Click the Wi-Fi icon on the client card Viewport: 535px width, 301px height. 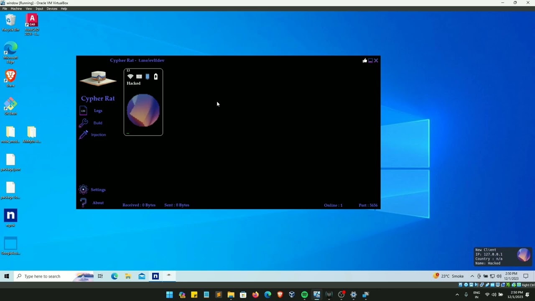point(130,77)
